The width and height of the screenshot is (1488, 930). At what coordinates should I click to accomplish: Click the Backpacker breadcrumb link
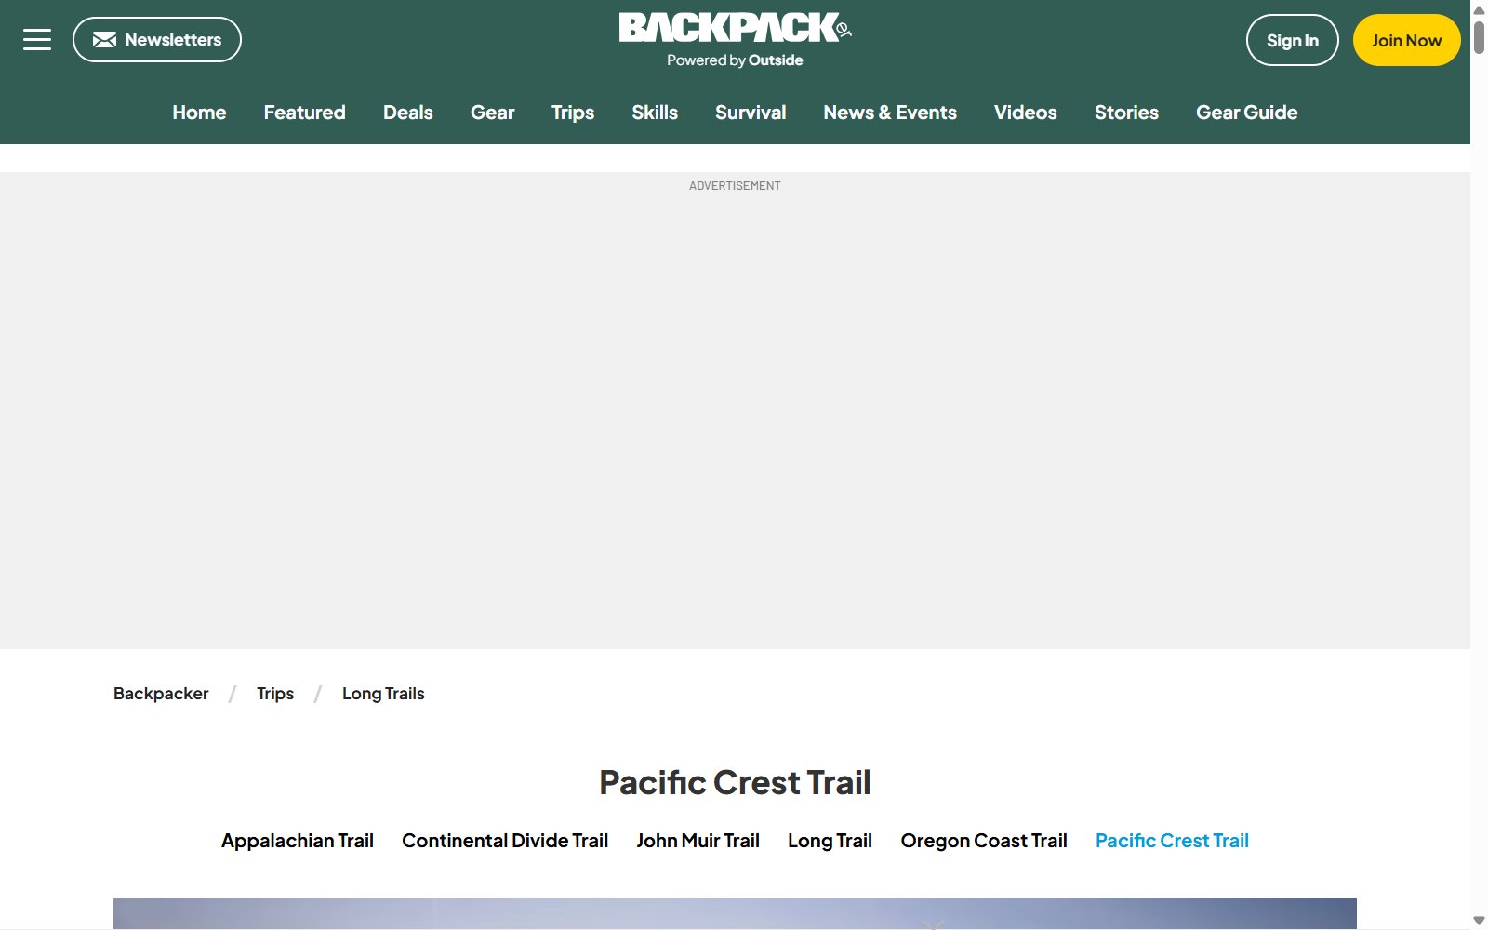(x=161, y=694)
